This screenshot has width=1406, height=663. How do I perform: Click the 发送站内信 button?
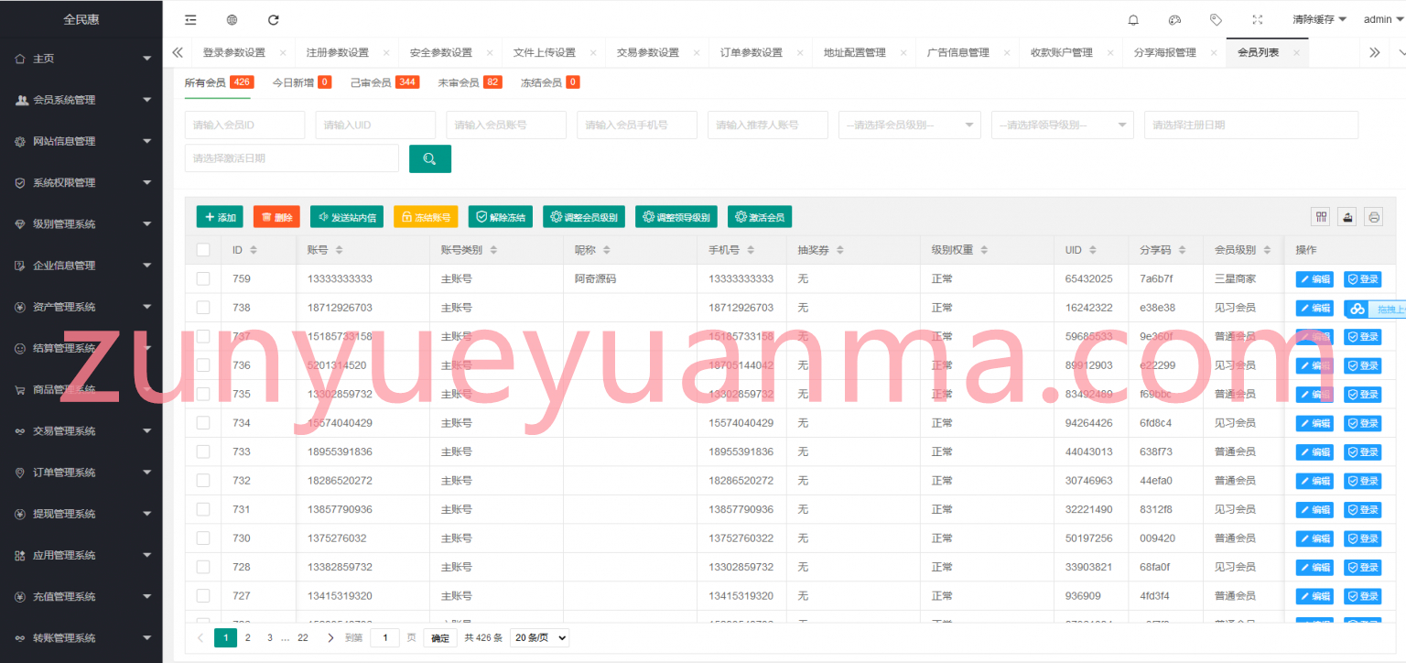click(x=347, y=217)
